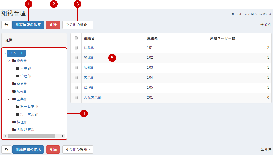Click the folder icon beside 経理部
This screenshot has width=273, height=155.
[14, 122]
